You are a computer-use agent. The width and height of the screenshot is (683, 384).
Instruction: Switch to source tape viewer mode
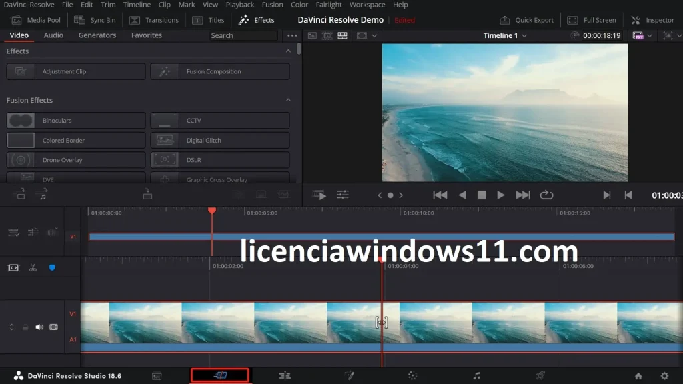click(x=327, y=36)
